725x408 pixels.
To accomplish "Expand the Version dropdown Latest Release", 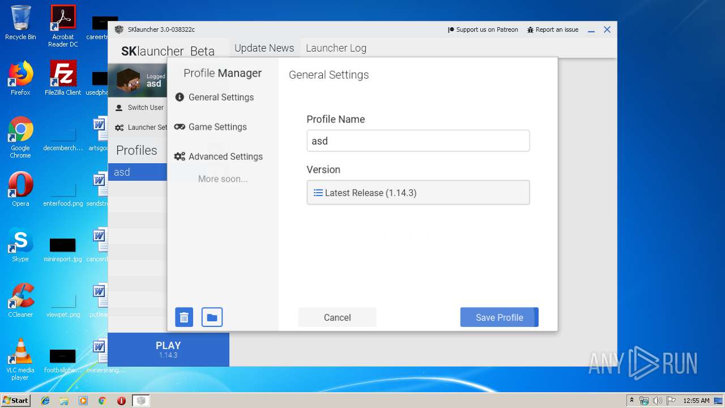I will click(x=418, y=193).
